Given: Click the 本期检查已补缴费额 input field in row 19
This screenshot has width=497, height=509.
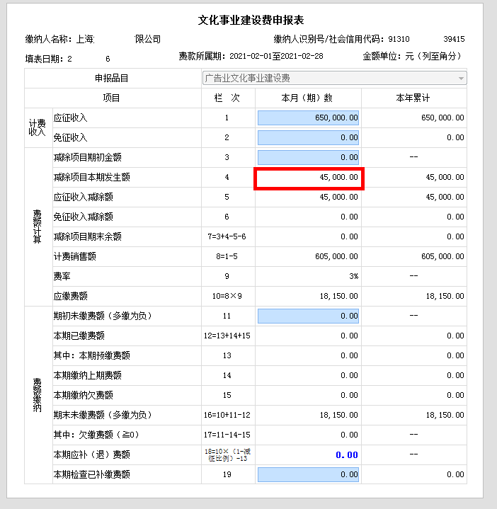Looking at the screenshot, I should pos(308,474).
